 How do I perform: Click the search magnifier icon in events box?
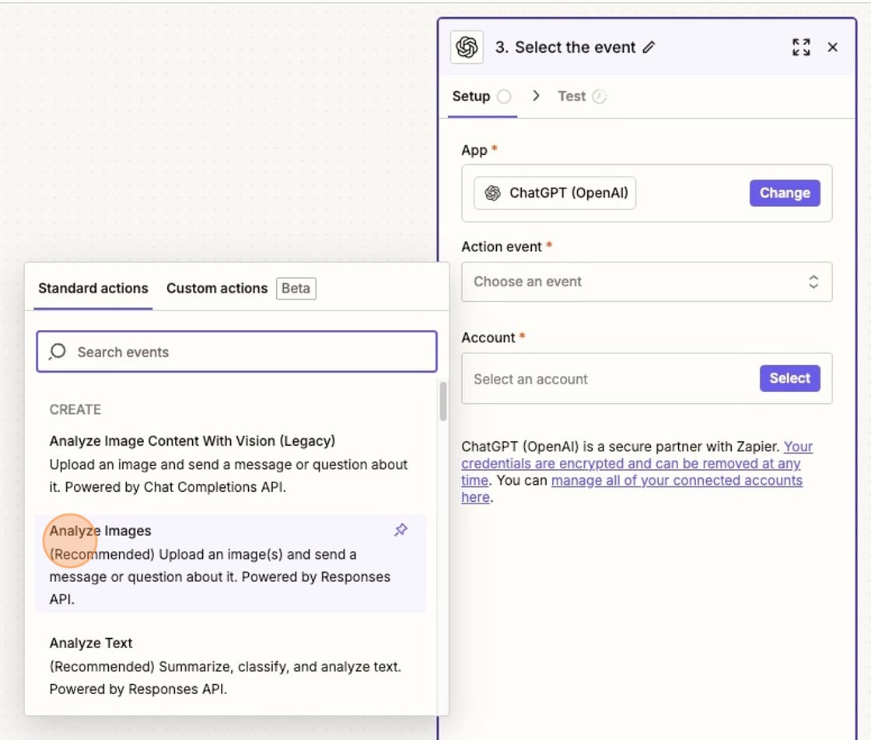tap(58, 352)
